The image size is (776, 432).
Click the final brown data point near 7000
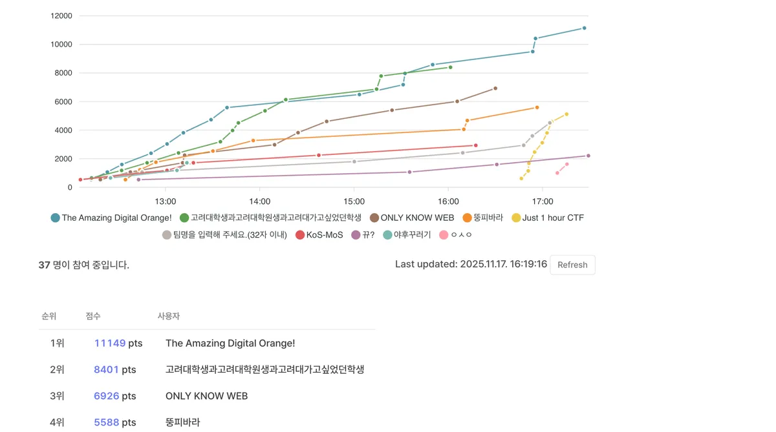[x=495, y=88]
